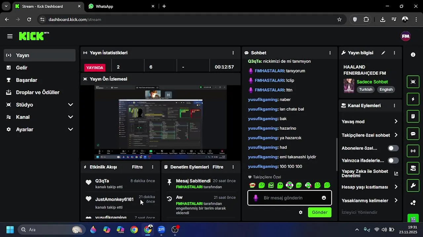Focus the Bir mesaj gönderin input
423x237 pixels.
pos(289,198)
